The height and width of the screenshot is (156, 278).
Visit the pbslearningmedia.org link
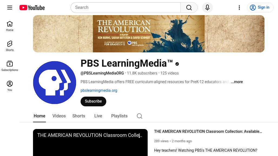coord(99,90)
